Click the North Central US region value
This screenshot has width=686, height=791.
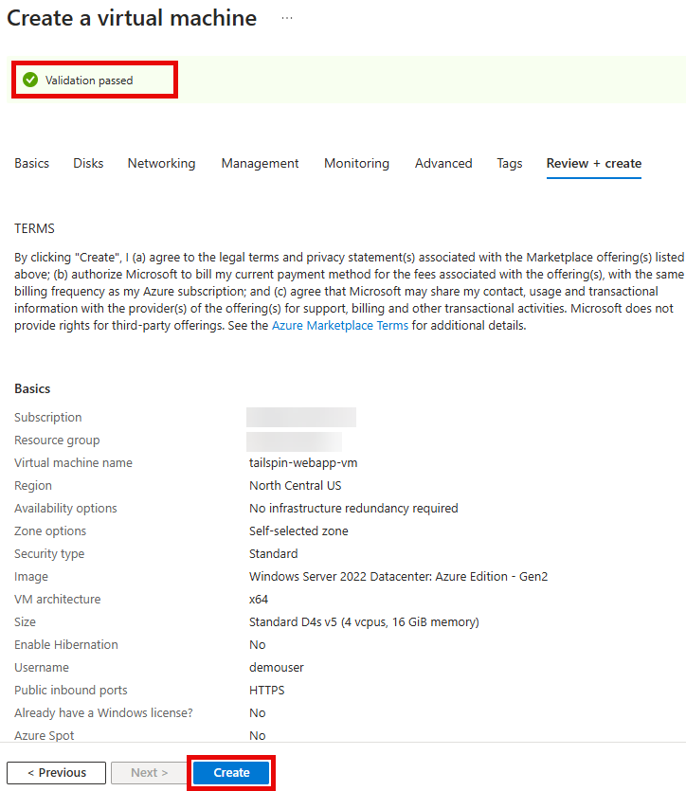[x=295, y=486]
